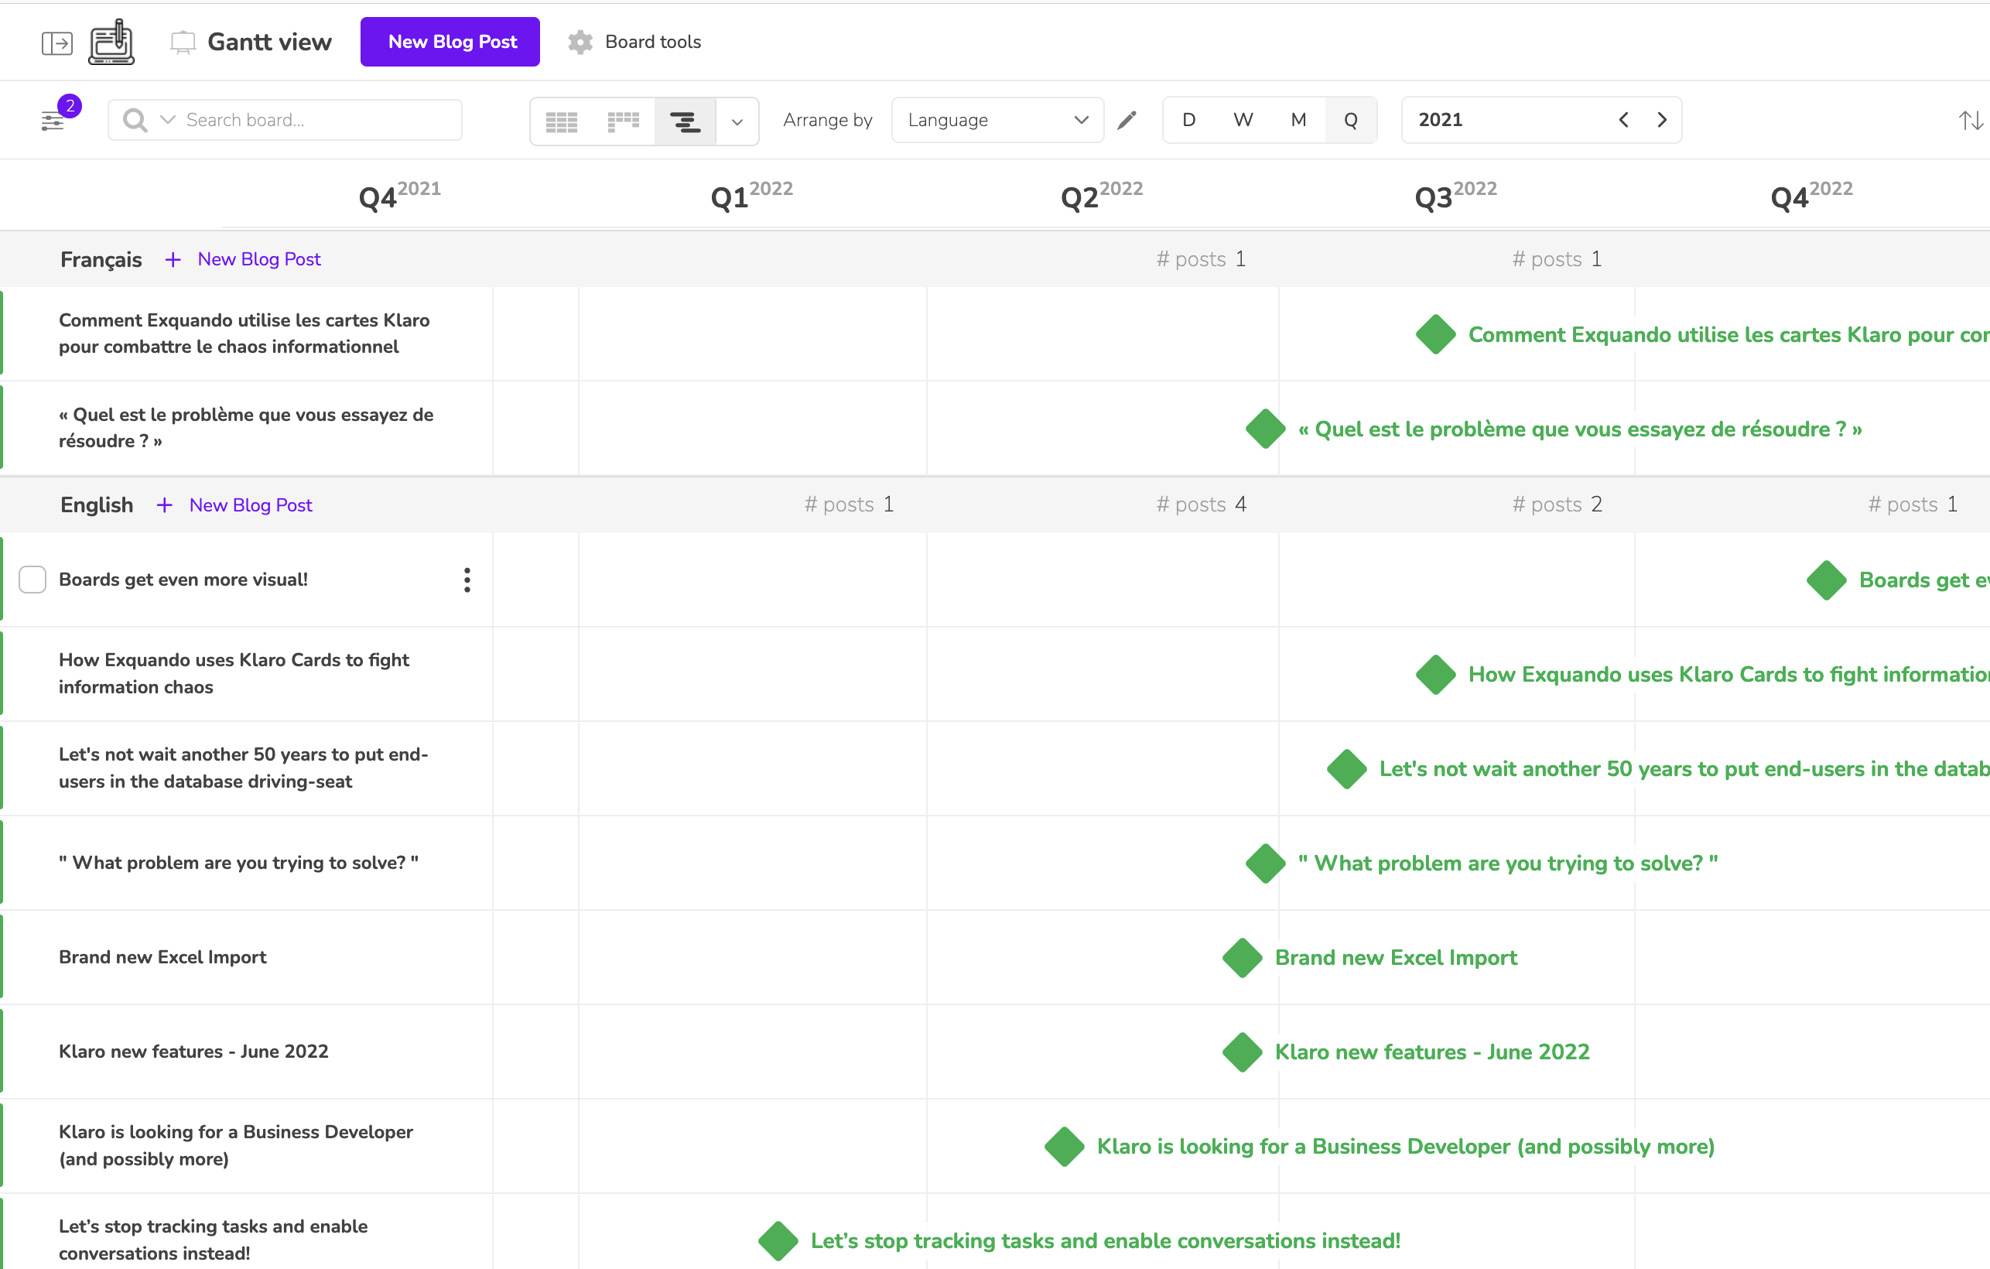Switch to the kanban layout view icon

click(623, 121)
